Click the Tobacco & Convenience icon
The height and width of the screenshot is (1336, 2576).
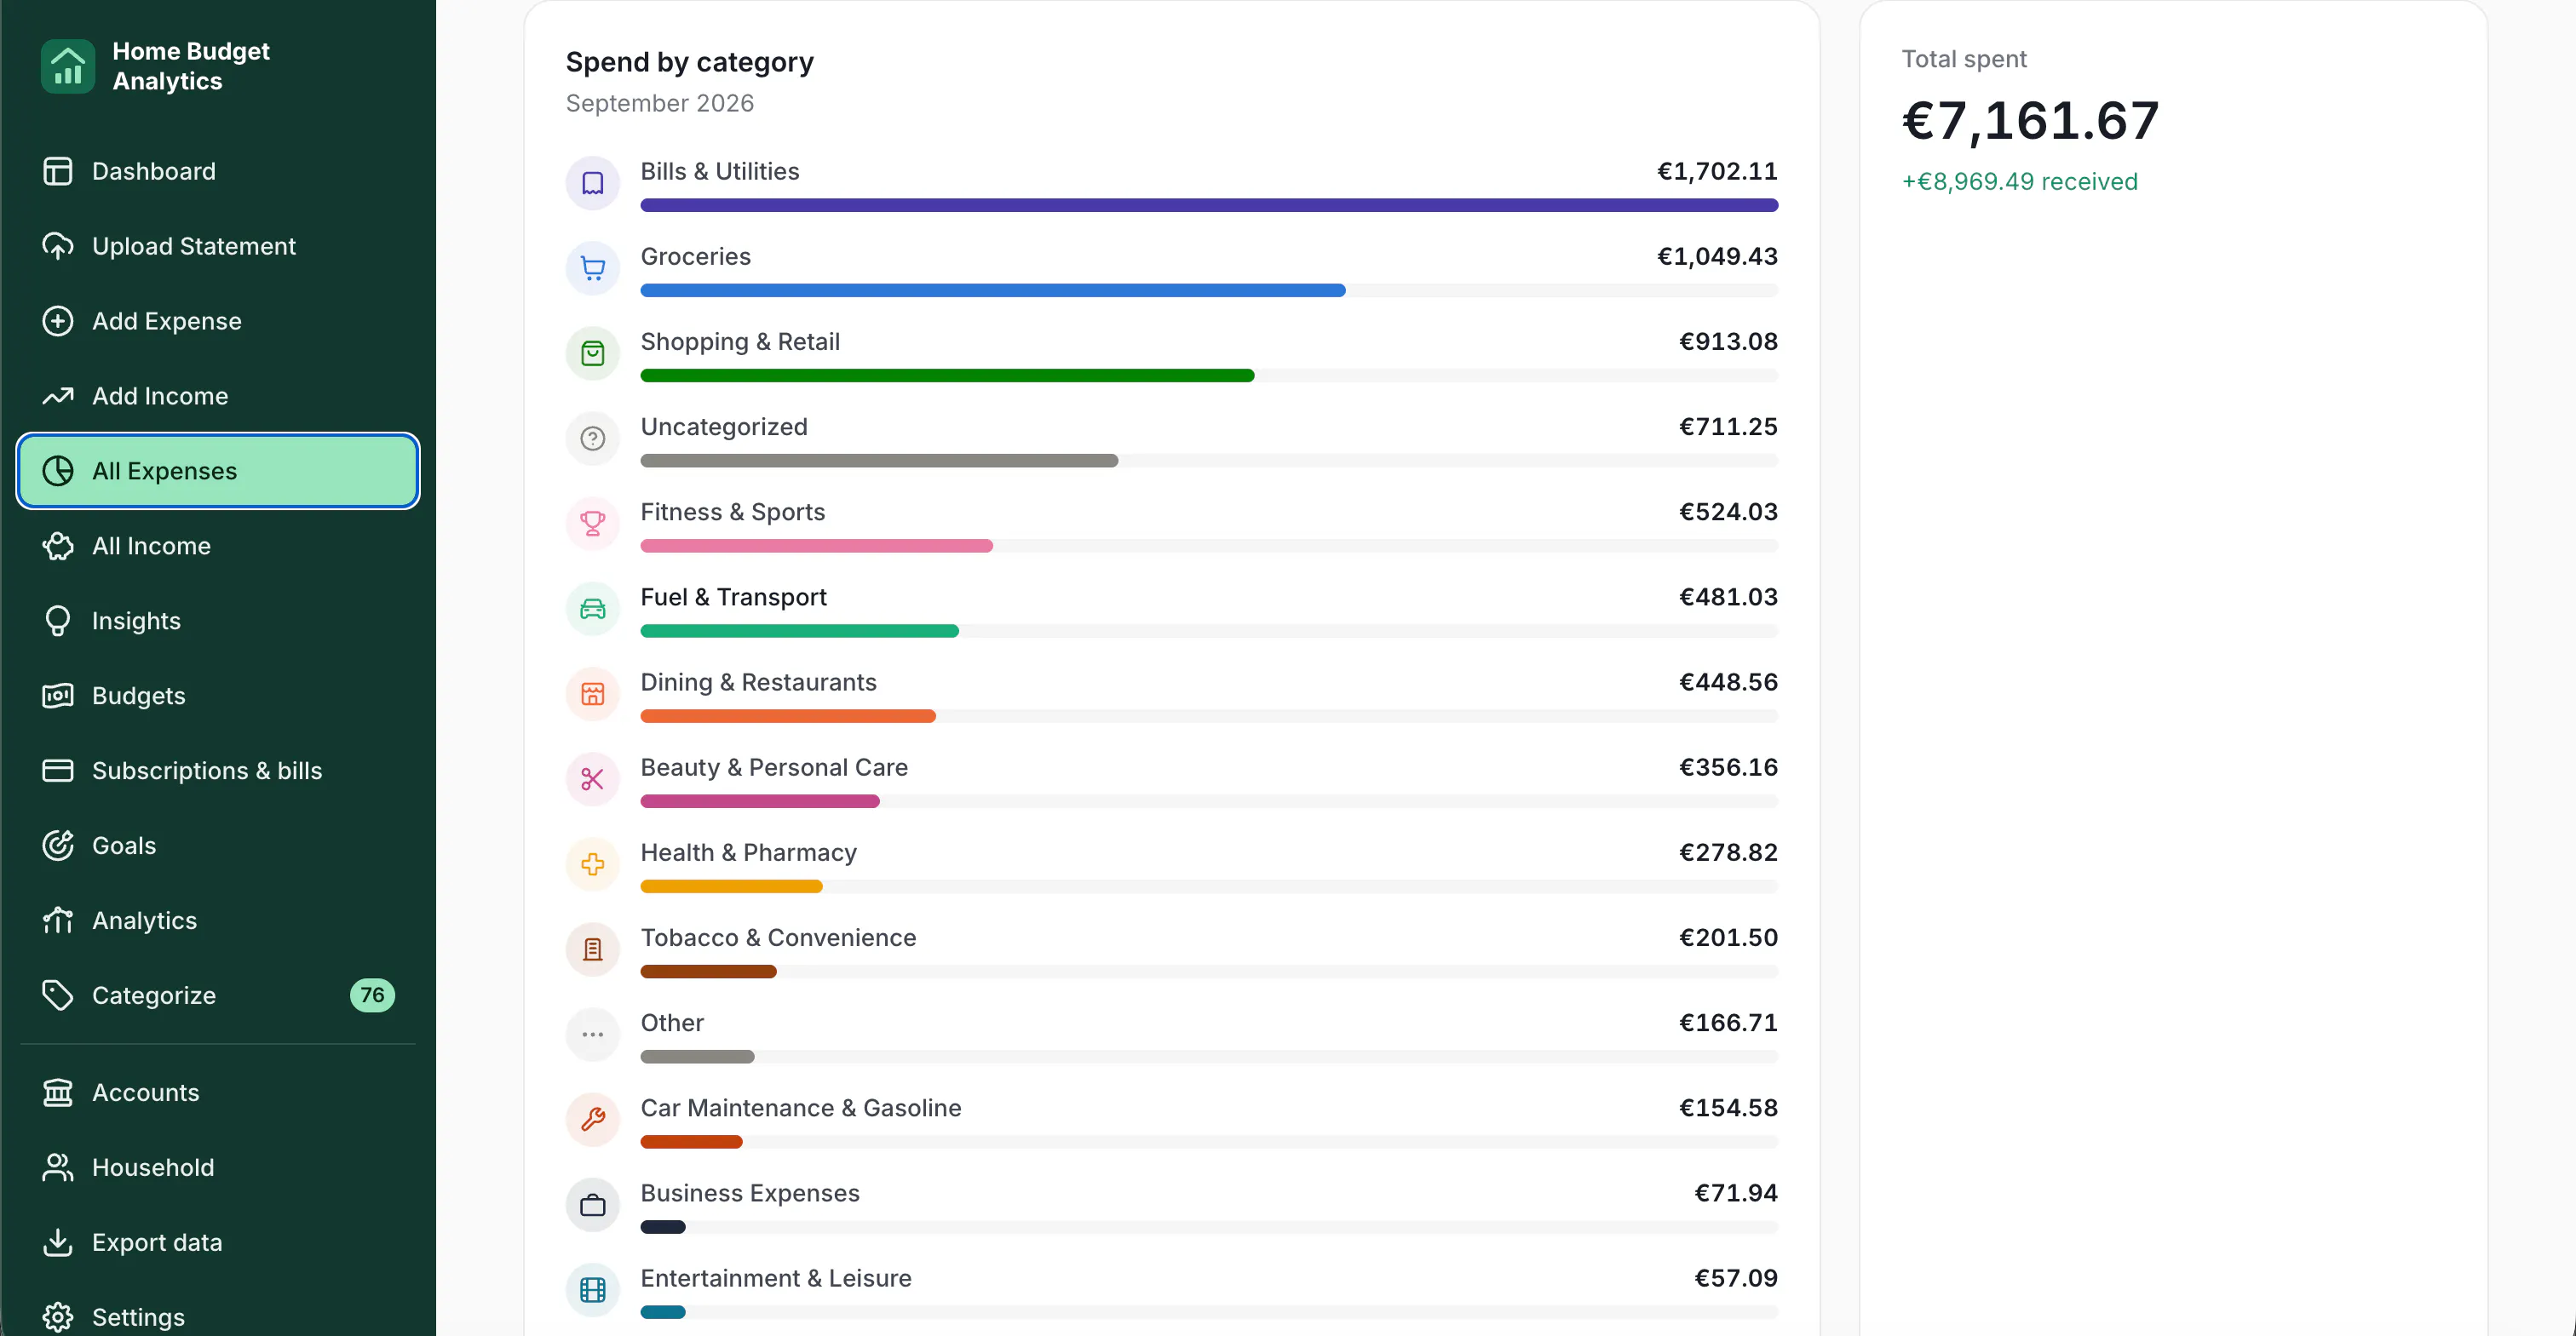point(593,949)
